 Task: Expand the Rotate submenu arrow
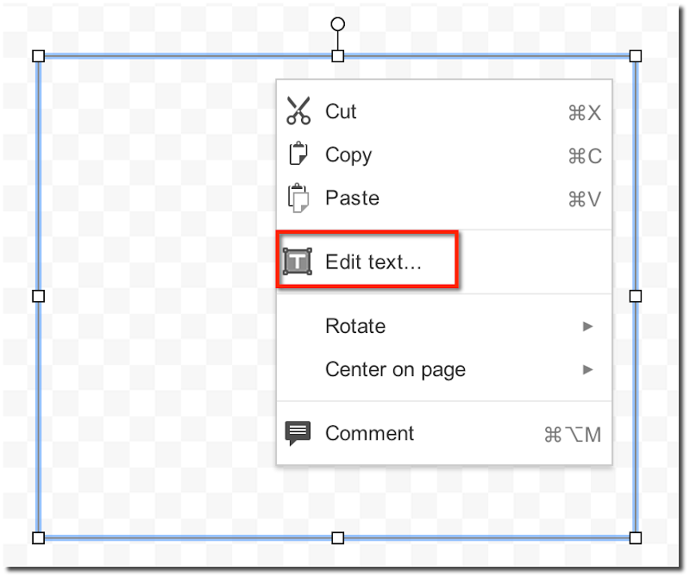(x=587, y=326)
